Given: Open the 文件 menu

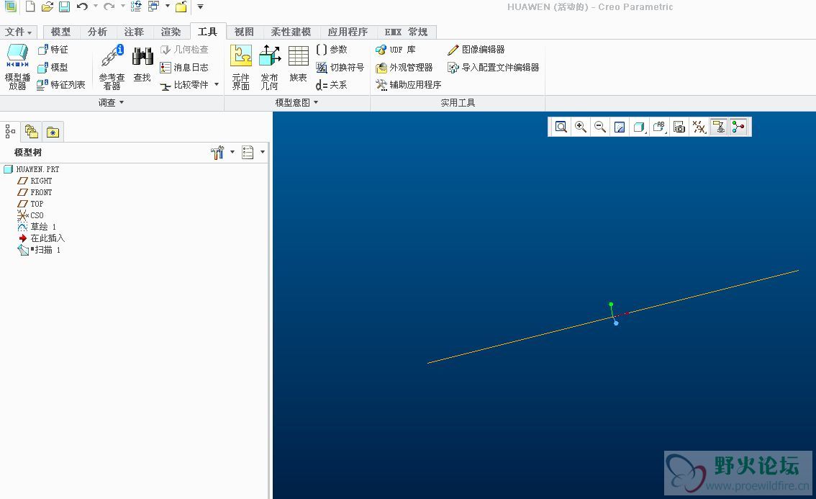Looking at the screenshot, I should (x=18, y=32).
